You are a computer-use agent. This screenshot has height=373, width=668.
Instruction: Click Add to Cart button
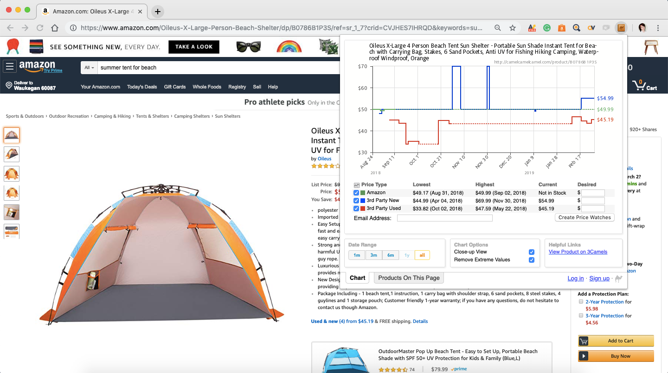coord(616,341)
